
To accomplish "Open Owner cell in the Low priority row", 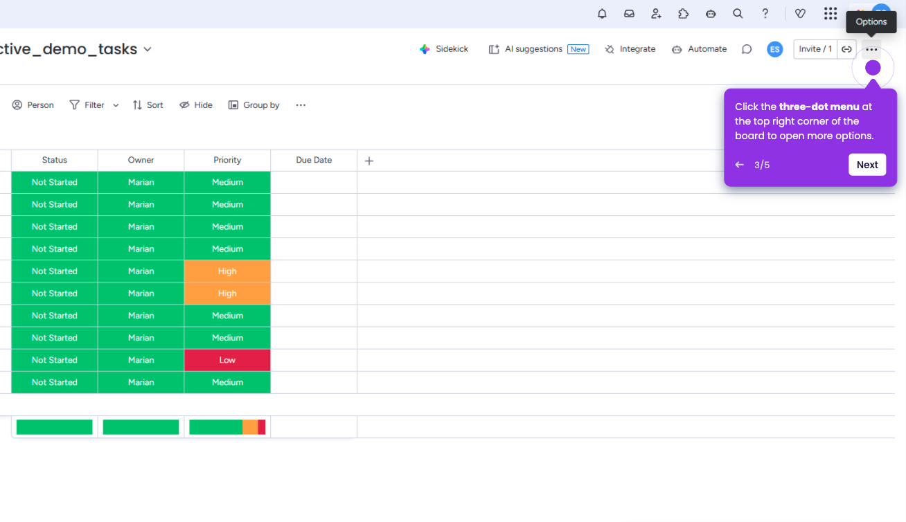I will tap(141, 360).
